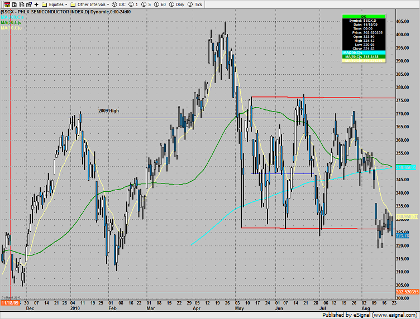Click the third toolbar icon with stacked pages
The width and height of the screenshot is (420, 319).
click(x=22, y=4)
